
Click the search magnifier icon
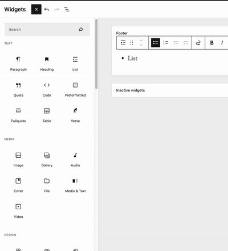point(81,29)
